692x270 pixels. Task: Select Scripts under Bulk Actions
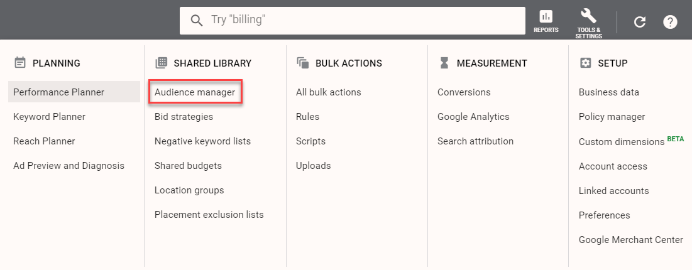point(310,141)
